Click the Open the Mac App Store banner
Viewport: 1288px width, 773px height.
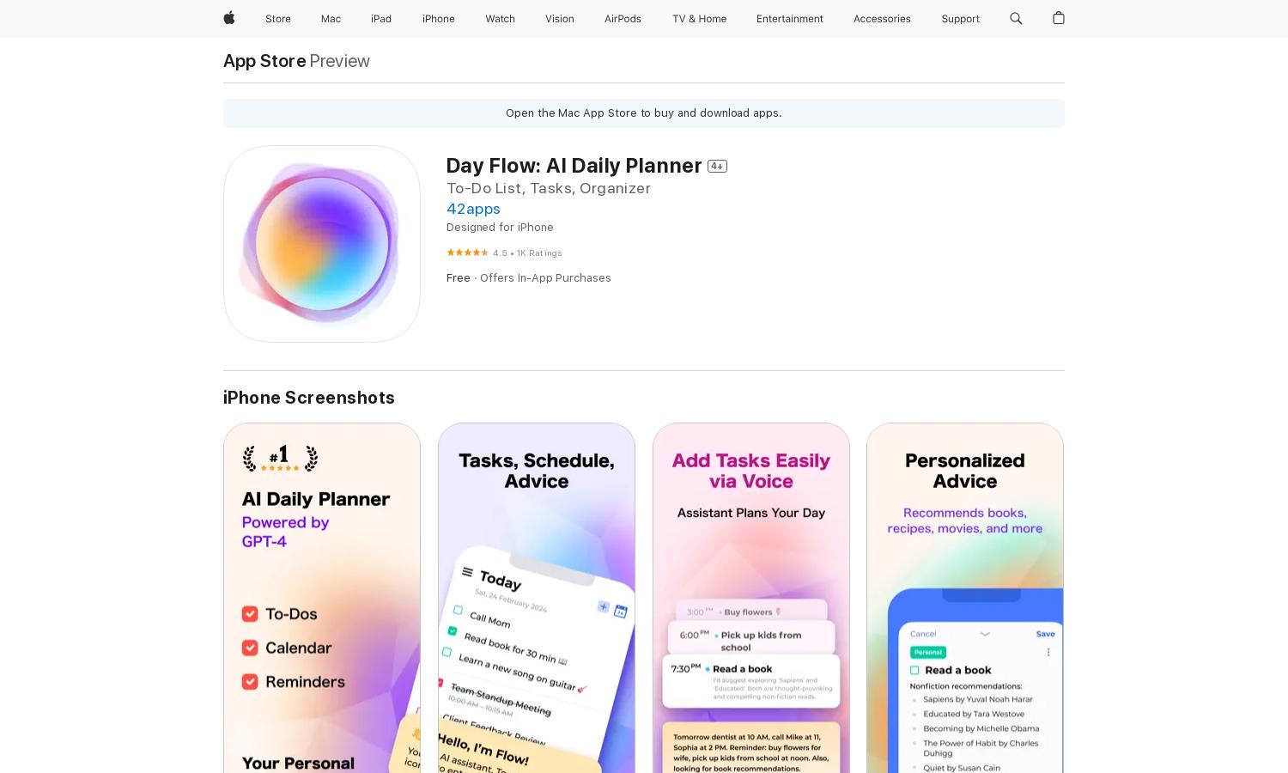point(644,113)
